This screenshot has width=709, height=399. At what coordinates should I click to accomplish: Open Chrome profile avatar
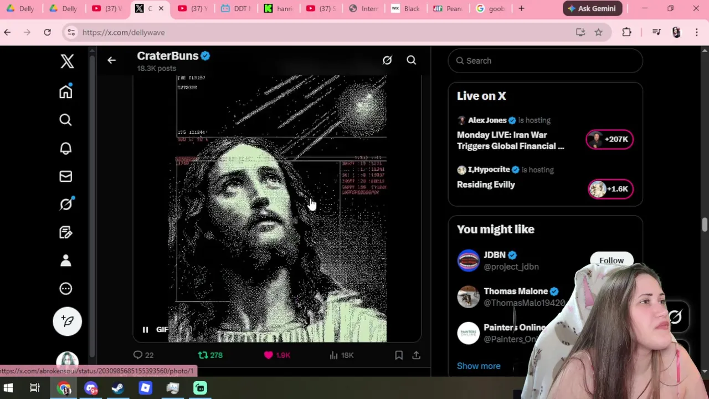[x=676, y=32]
